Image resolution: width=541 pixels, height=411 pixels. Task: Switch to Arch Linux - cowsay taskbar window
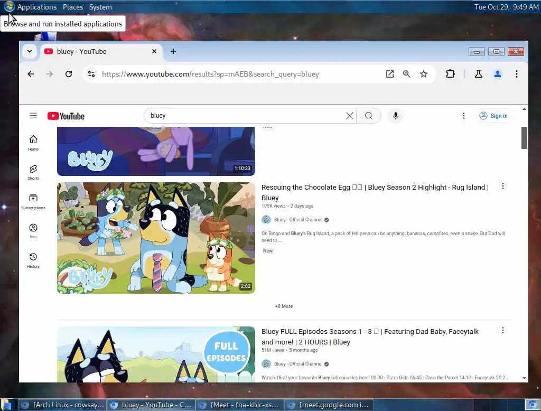63,405
